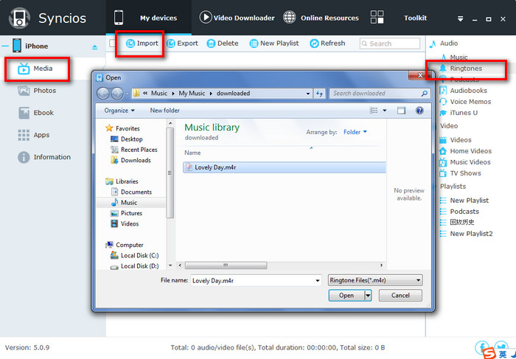
Task: Click the Cancel button in dialog
Action: pyautogui.click(x=400, y=295)
